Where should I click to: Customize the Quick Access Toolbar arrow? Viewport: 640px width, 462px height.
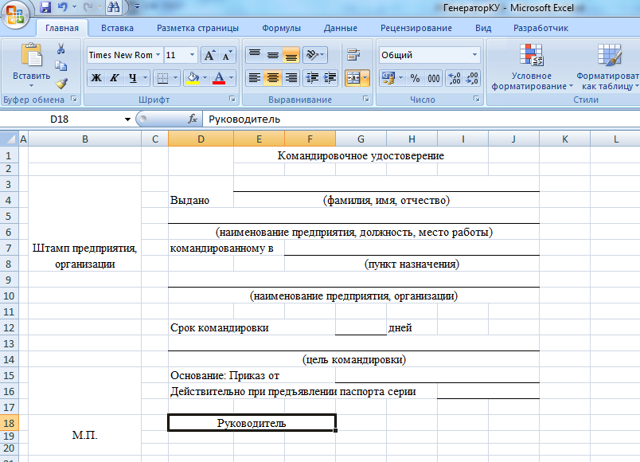tap(137, 7)
